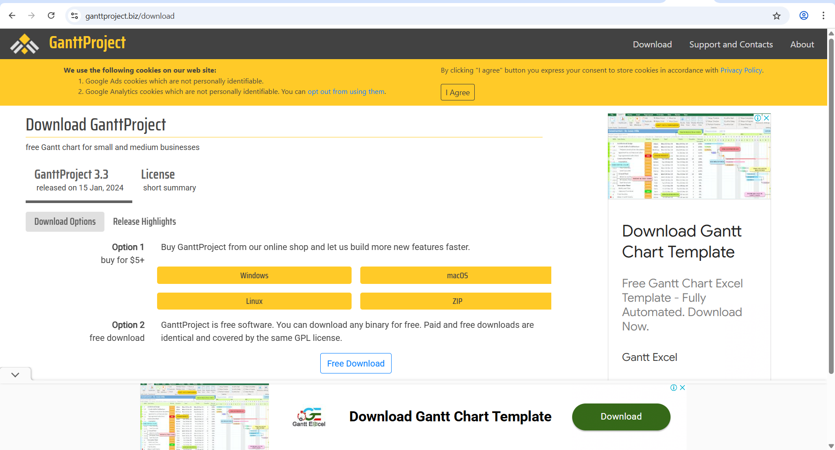
Task: Click 'Download Gantt Chart Template' sidebar headline
Action: tap(681, 241)
